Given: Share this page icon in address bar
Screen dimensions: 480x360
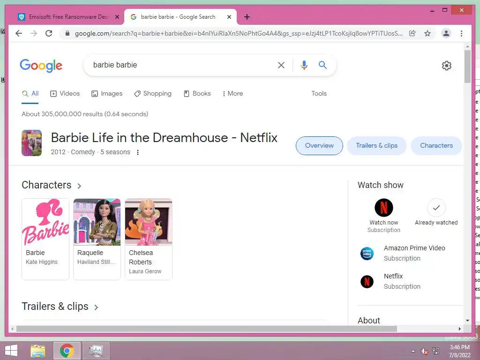Looking at the screenshot, I should point(412,33).
